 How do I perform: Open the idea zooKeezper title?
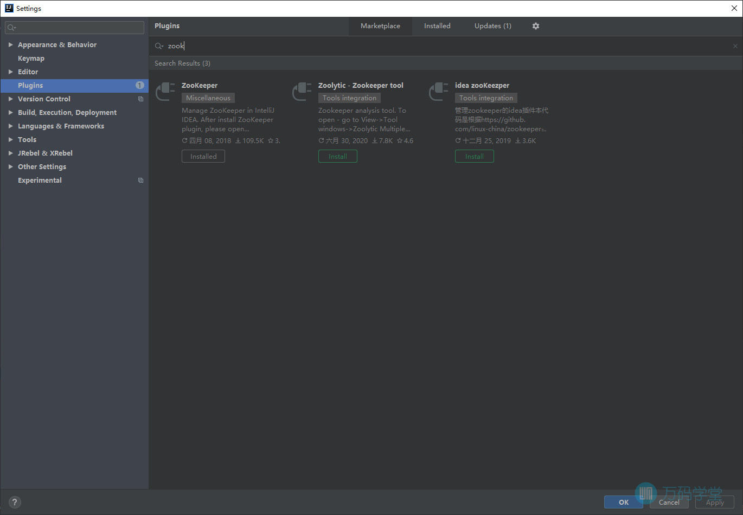click(x=482, y=86)
